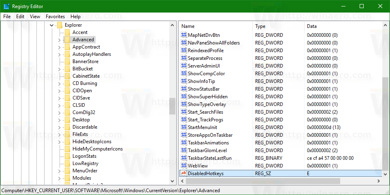This screenshot has height=195, width=390.
Task: Click the DisabledHotkeys string value icon
Action: coord(184,174)
